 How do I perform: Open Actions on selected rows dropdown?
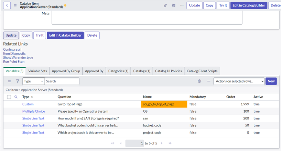[239, 81]
